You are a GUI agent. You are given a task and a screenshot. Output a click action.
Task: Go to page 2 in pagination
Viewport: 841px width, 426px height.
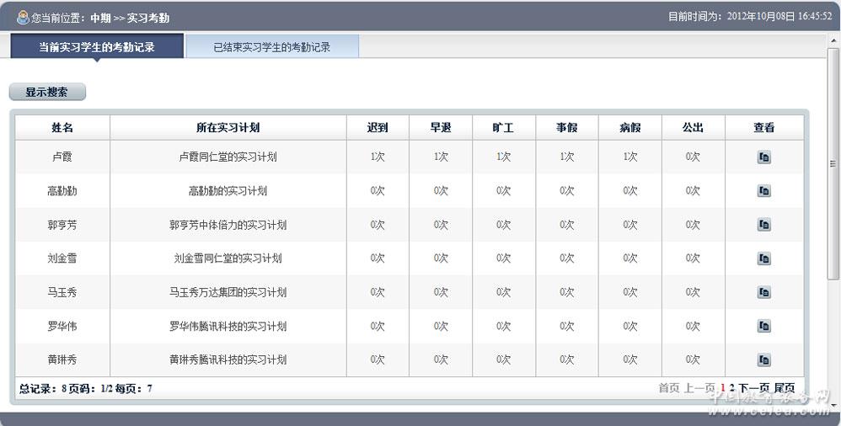coord(732,388)
